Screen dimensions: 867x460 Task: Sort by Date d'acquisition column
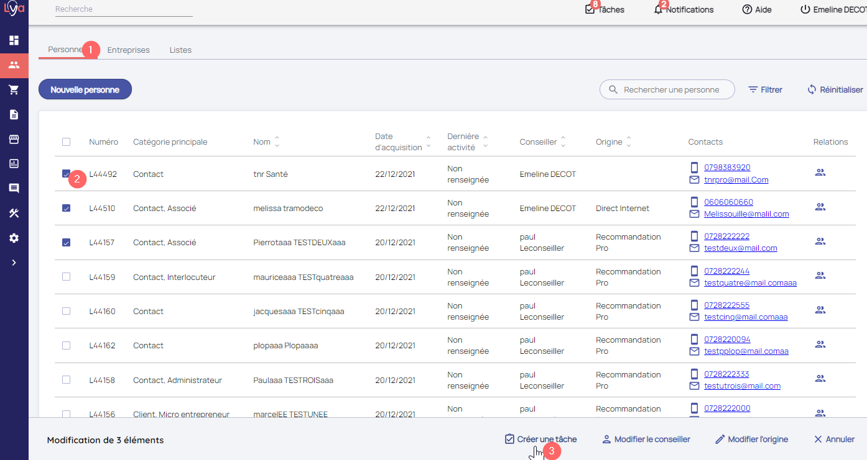pyautogui.click(x=428, y=142)
